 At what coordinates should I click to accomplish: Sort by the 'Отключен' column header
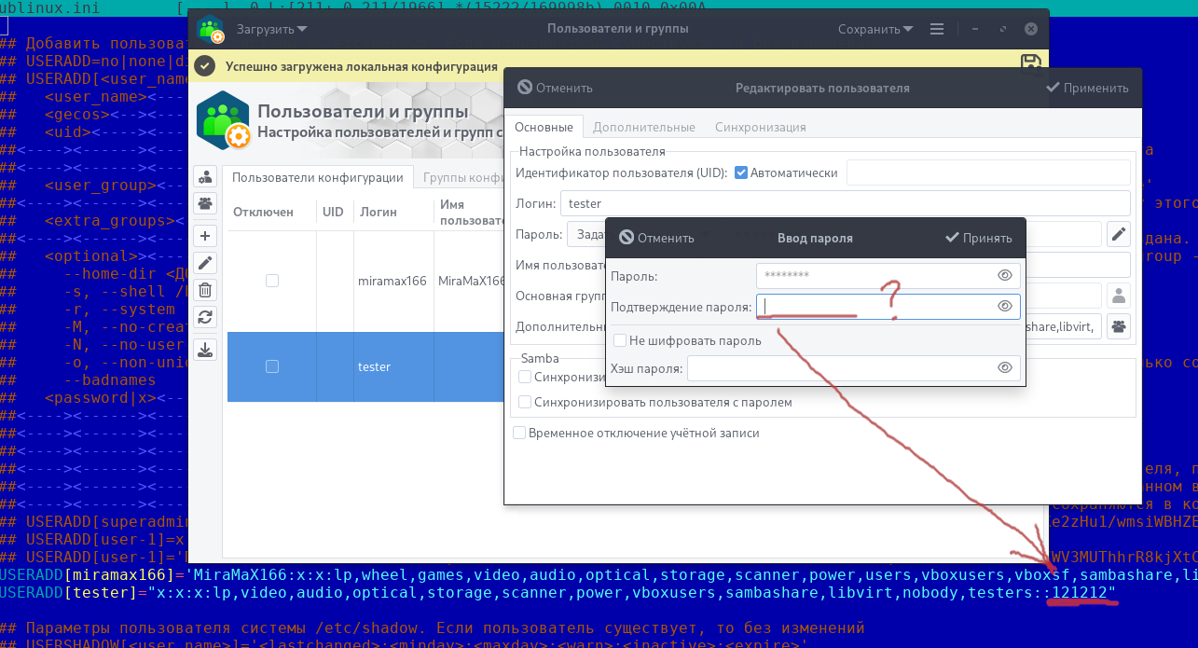pos(263,212)
